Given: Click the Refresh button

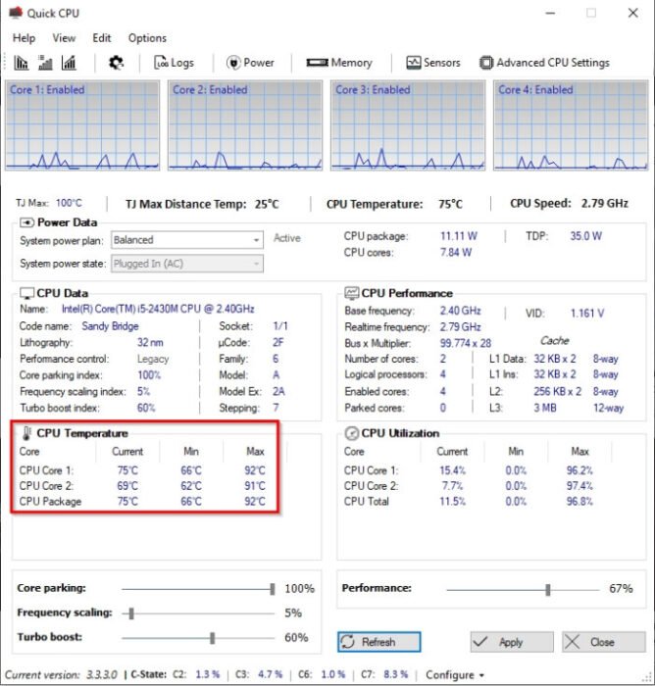Looking at the screenshot, I should point(378,642).
